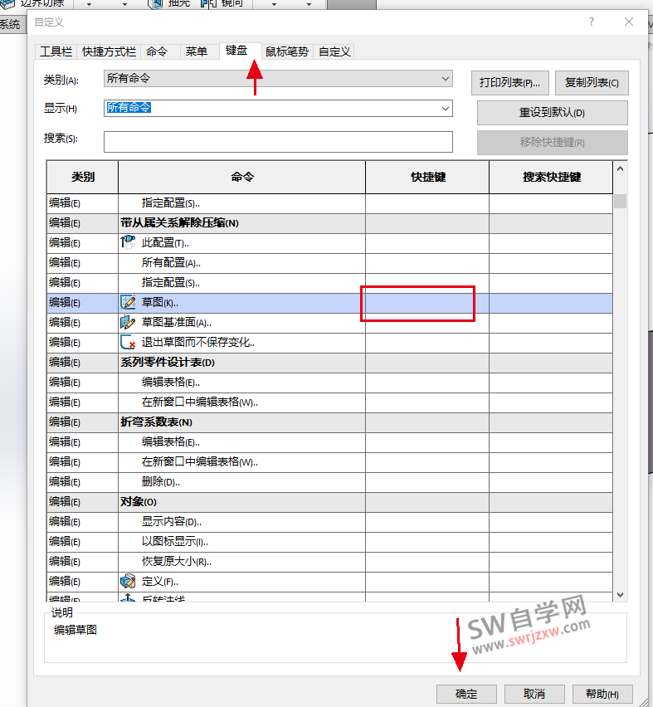Click the 打印列表(P) button

tap(510, 82)
